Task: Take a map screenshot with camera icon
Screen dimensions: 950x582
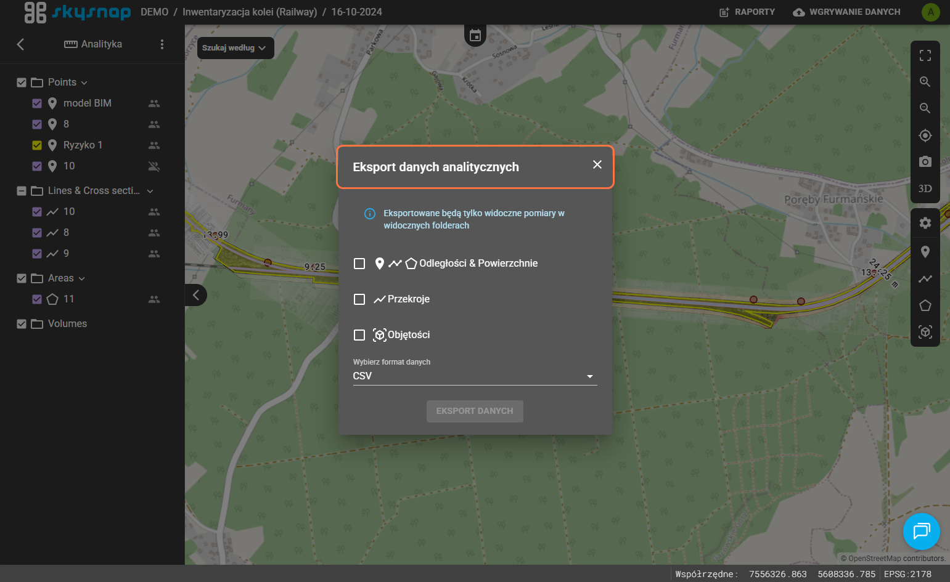Action: [x=925, y=162]
